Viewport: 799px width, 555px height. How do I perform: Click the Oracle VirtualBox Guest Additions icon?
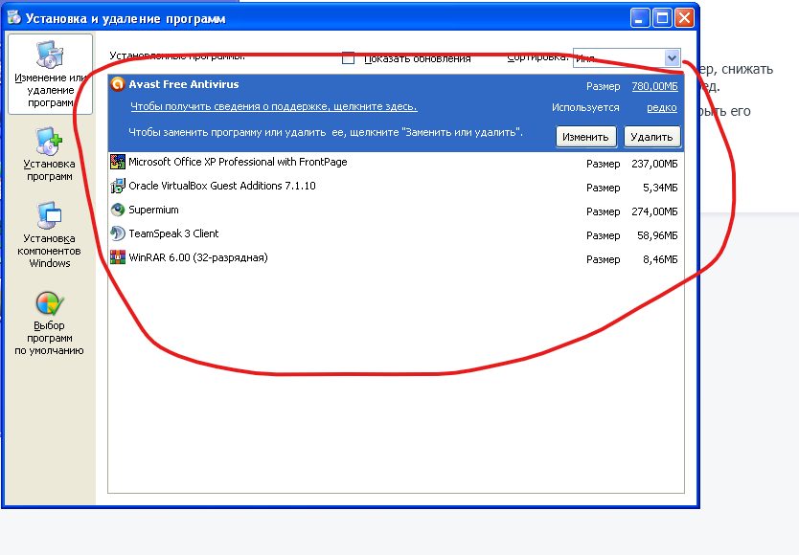pyautogui.click(x=118, y=186)
